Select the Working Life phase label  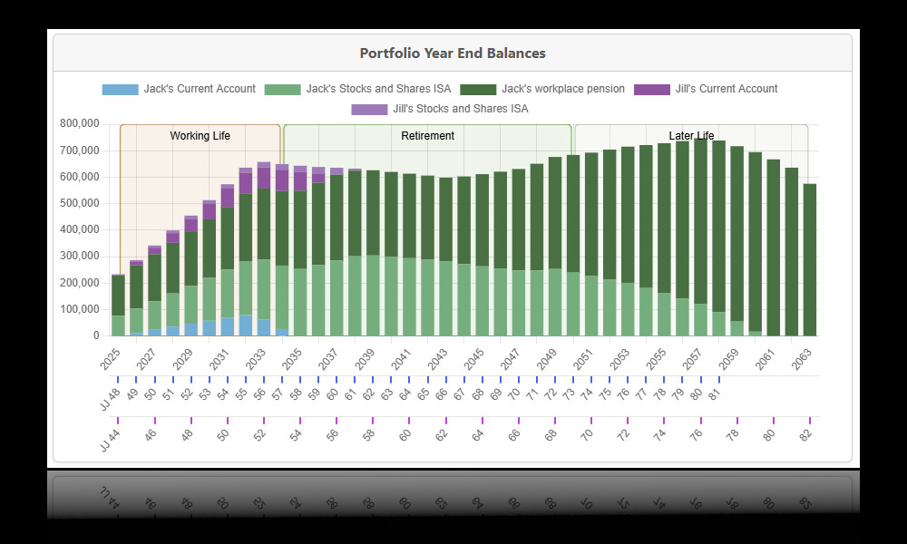click(x=198, y=136)
